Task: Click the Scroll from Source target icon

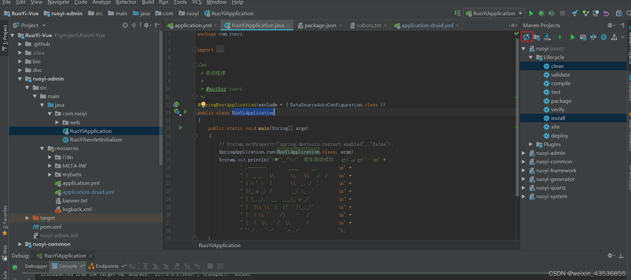Action: (125, 25)
